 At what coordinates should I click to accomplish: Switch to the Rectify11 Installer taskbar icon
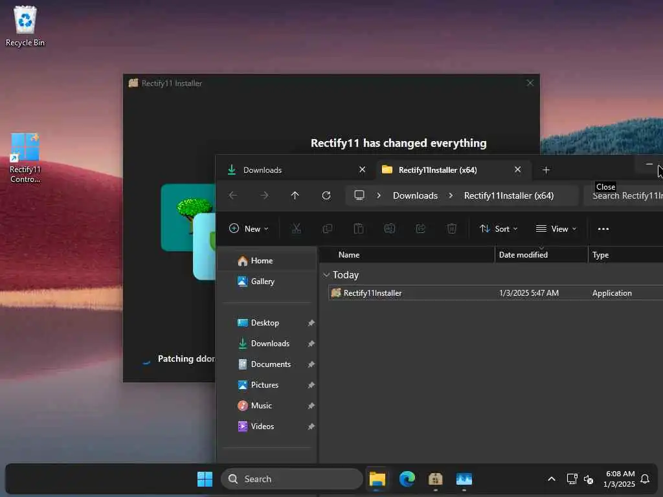coord(436,479)
